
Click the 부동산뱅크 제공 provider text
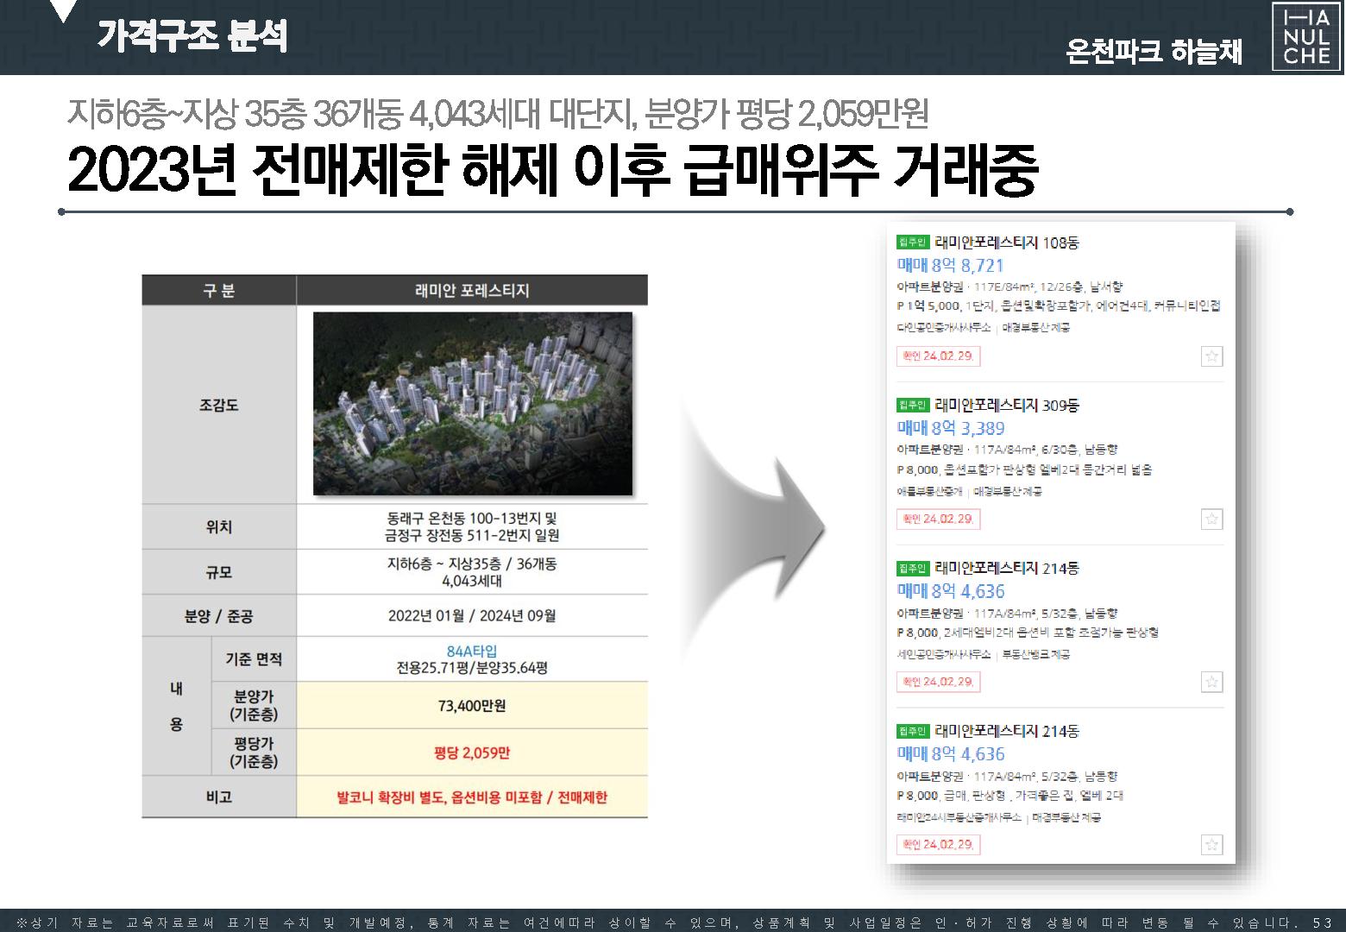pos(1035,654)
